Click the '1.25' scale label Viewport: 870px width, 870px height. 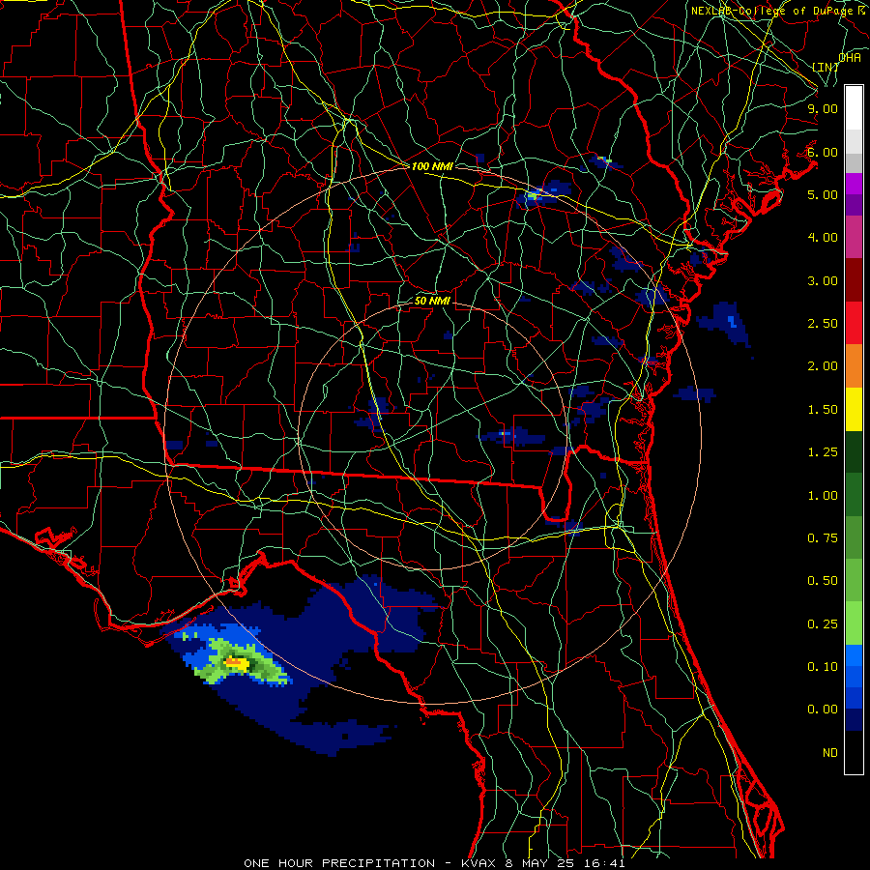tap(823, 452)
